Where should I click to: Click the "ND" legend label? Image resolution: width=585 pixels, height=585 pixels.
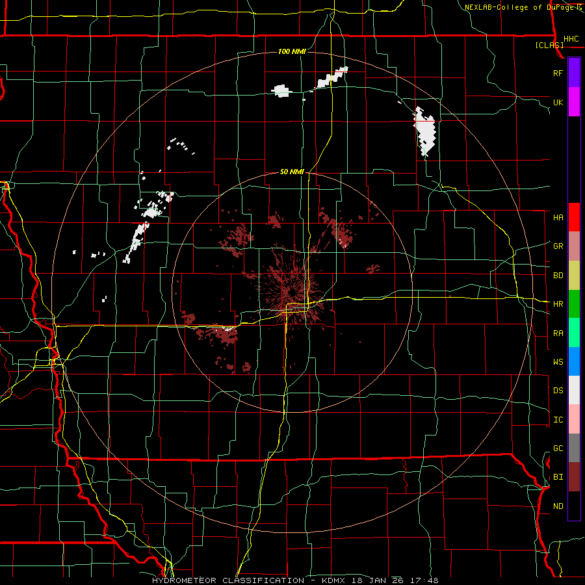tap(558, 506)
